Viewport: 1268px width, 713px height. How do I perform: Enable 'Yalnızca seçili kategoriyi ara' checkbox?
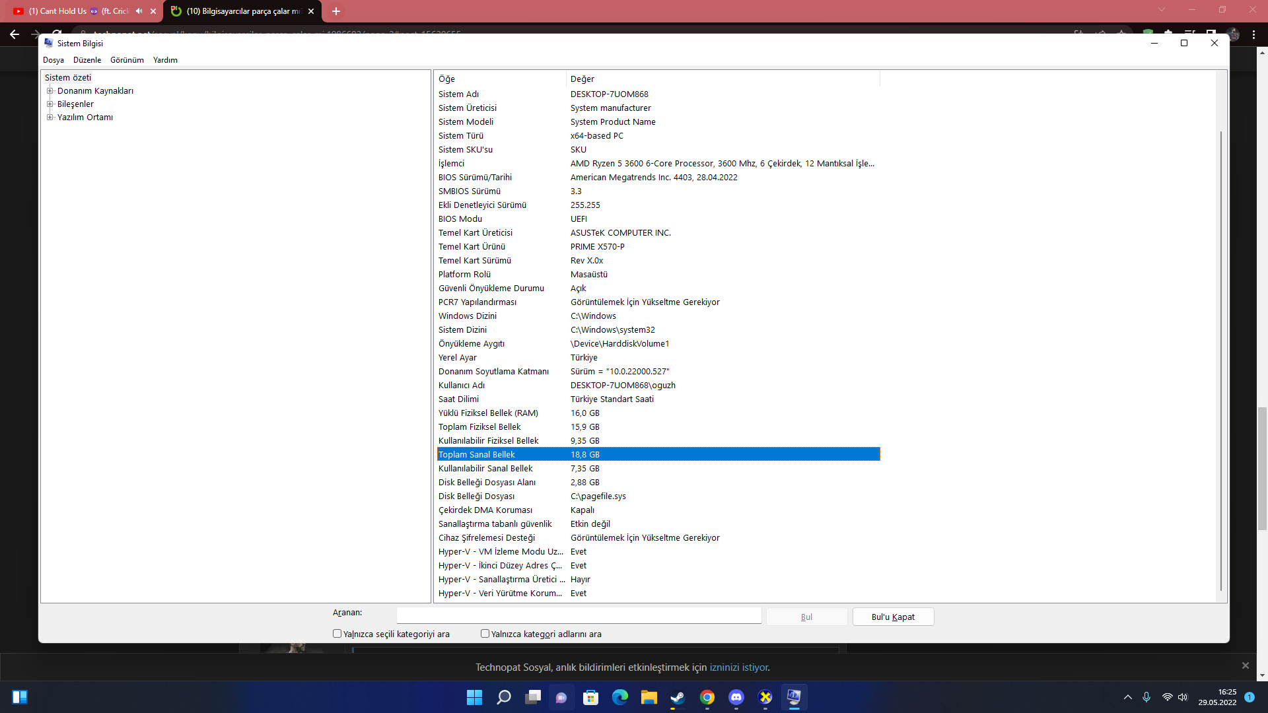tap(337, 634)
